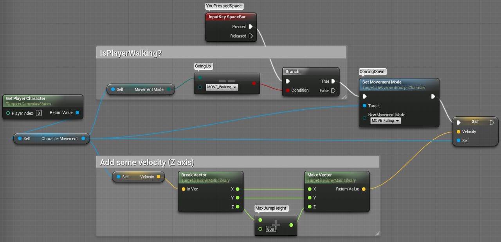Click the Y input pin on Make Vector
Image resolution: width=501 pixels, height=242 pixels.
[x=309, y=198]
